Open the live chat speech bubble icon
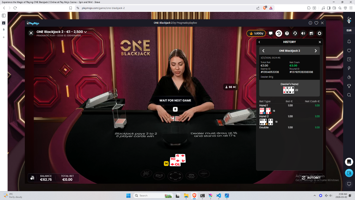This screenshot has height=200, width=355. 271,33
